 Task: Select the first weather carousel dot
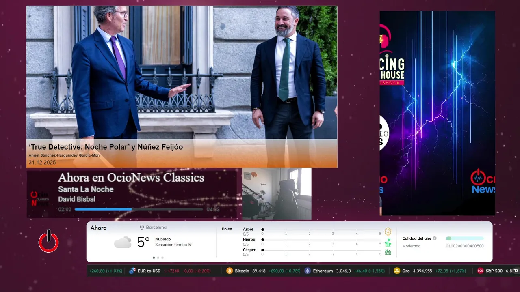[x=154, y=258]
